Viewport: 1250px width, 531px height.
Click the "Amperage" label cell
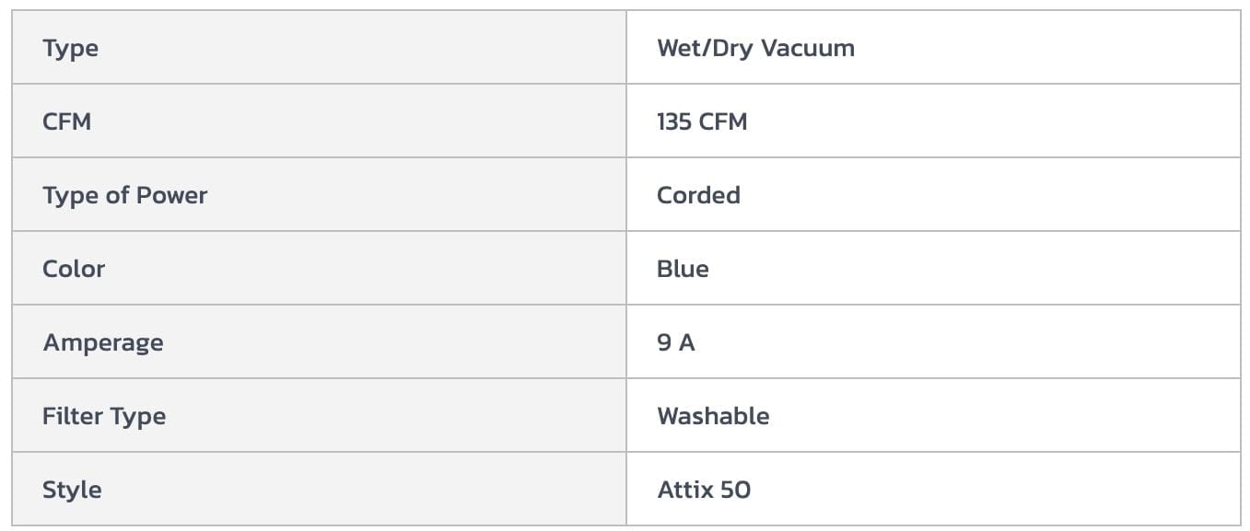click(102, 342)
